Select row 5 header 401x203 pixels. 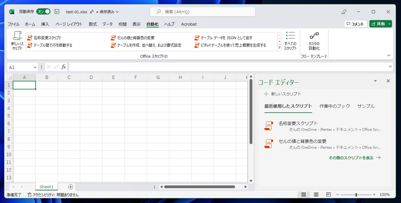9,116
